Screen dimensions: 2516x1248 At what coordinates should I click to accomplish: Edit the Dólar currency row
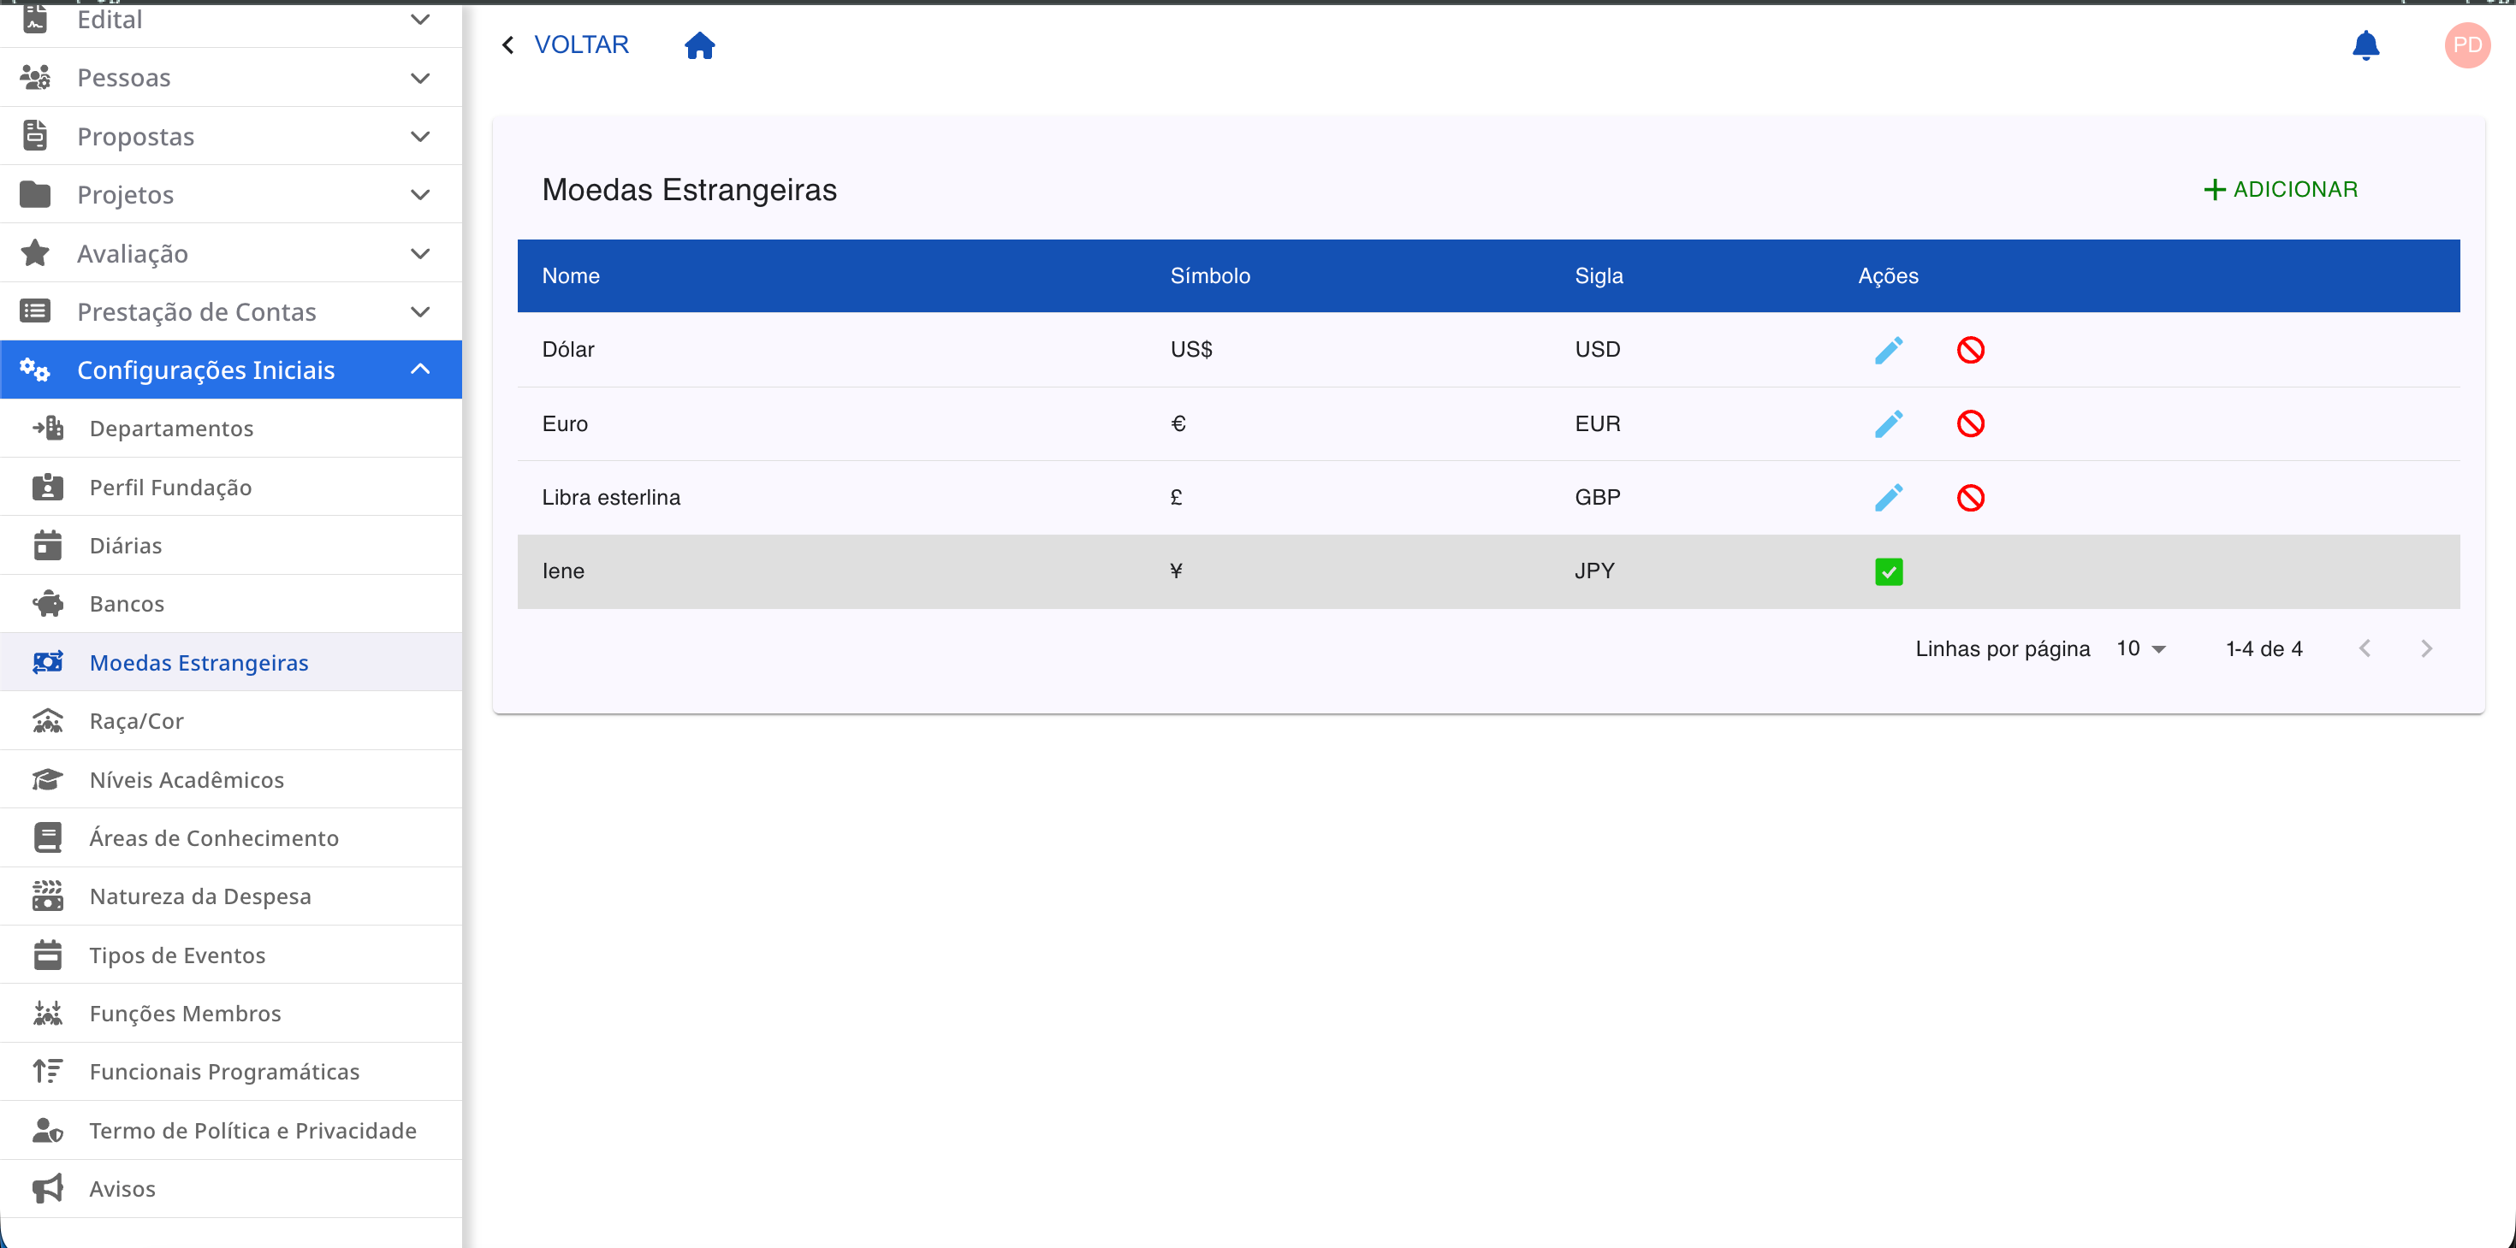[x=1888, y=350]
